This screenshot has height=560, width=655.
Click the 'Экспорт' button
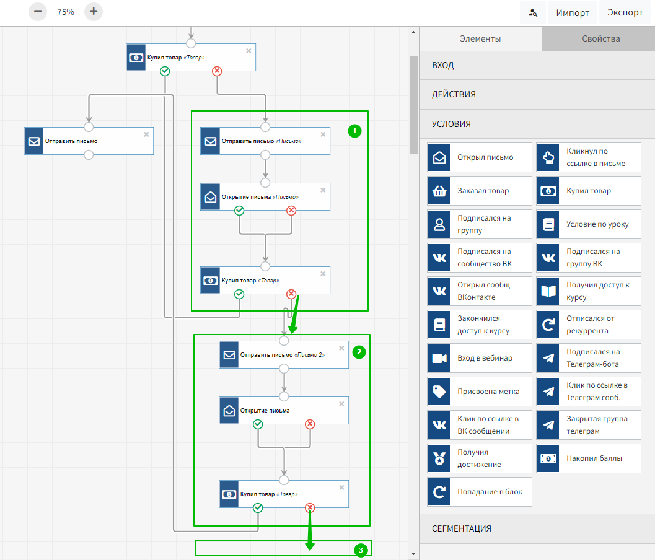tap(625, 12)
